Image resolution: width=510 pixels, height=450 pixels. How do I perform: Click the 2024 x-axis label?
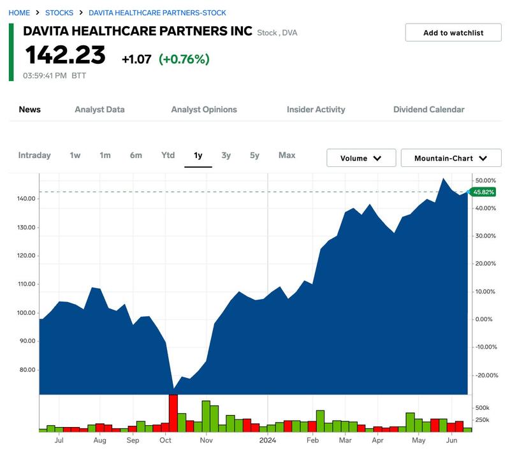click(267, 440)
